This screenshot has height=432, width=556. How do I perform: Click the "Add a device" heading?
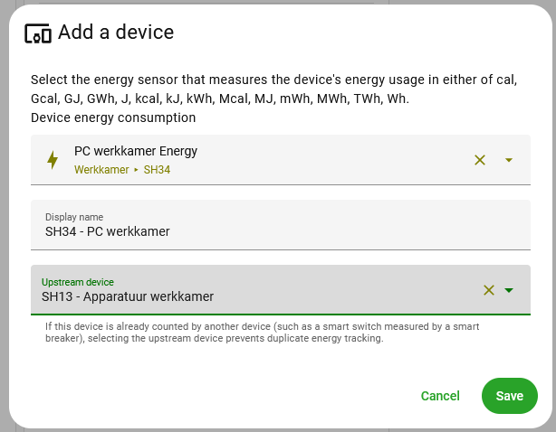tap(116, 33)
